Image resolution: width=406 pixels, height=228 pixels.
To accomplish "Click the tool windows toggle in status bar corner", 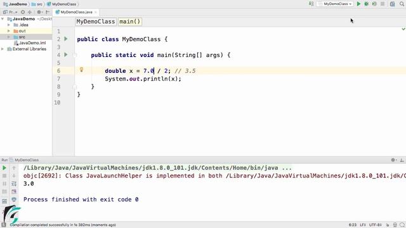I will pyautogui.click(x=4, y=225).
